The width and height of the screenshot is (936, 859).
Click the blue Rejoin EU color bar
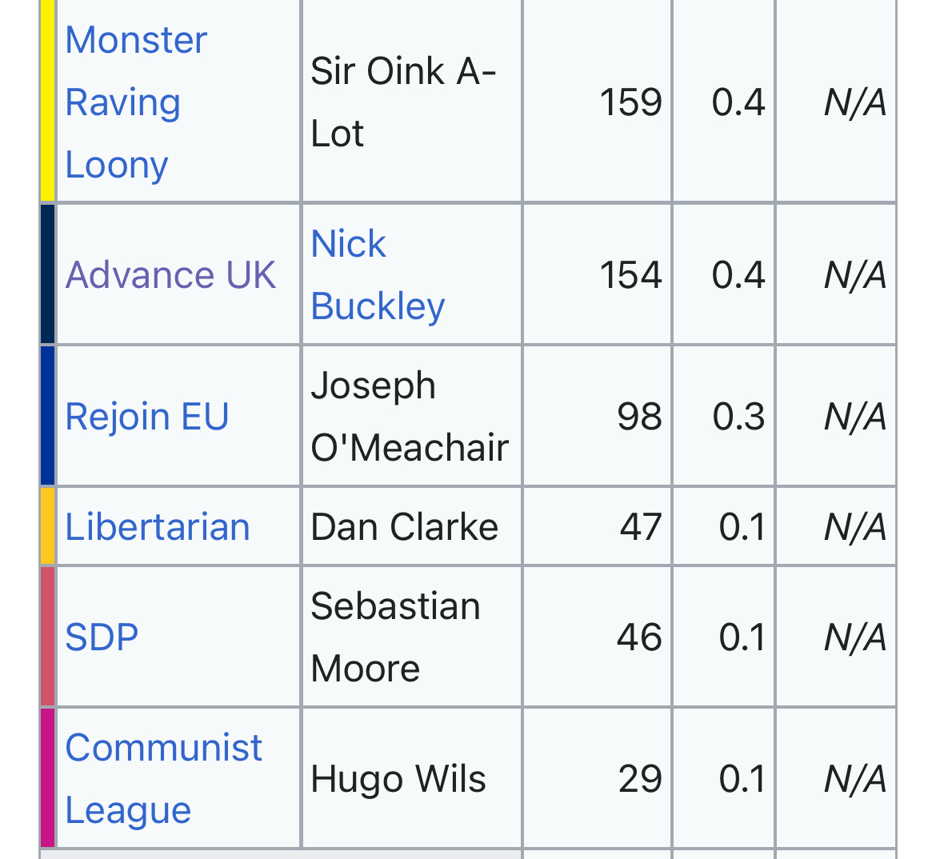click(x=48, y=416)
